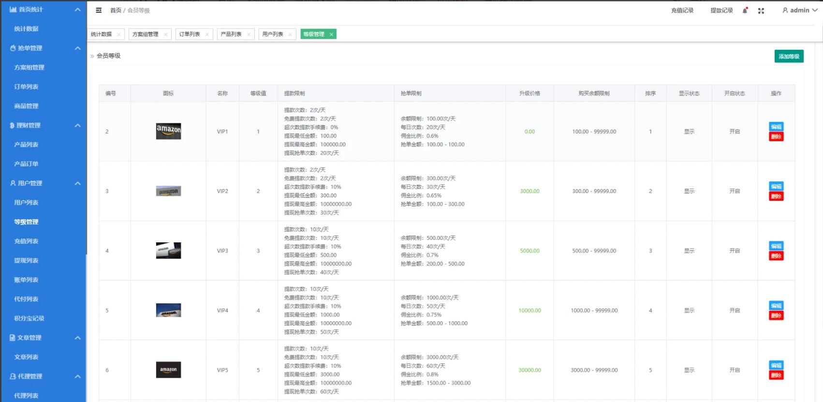Viewport: 823px width, 402px height.
Task: Close the 统计数据 tab with its X
Action: (119, 34)
